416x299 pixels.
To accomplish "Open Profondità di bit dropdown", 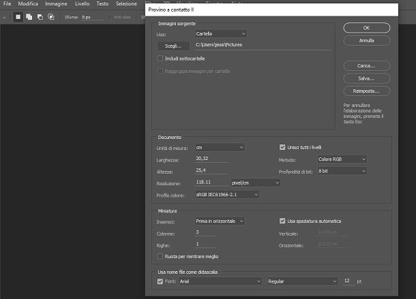I will click(342, 171).
